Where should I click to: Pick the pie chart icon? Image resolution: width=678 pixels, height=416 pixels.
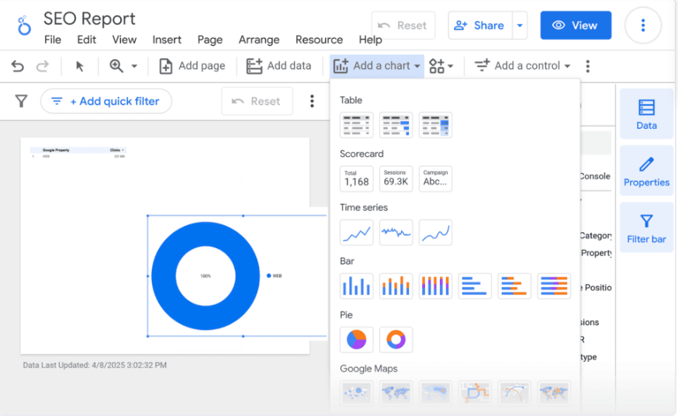tap(356, 339)
